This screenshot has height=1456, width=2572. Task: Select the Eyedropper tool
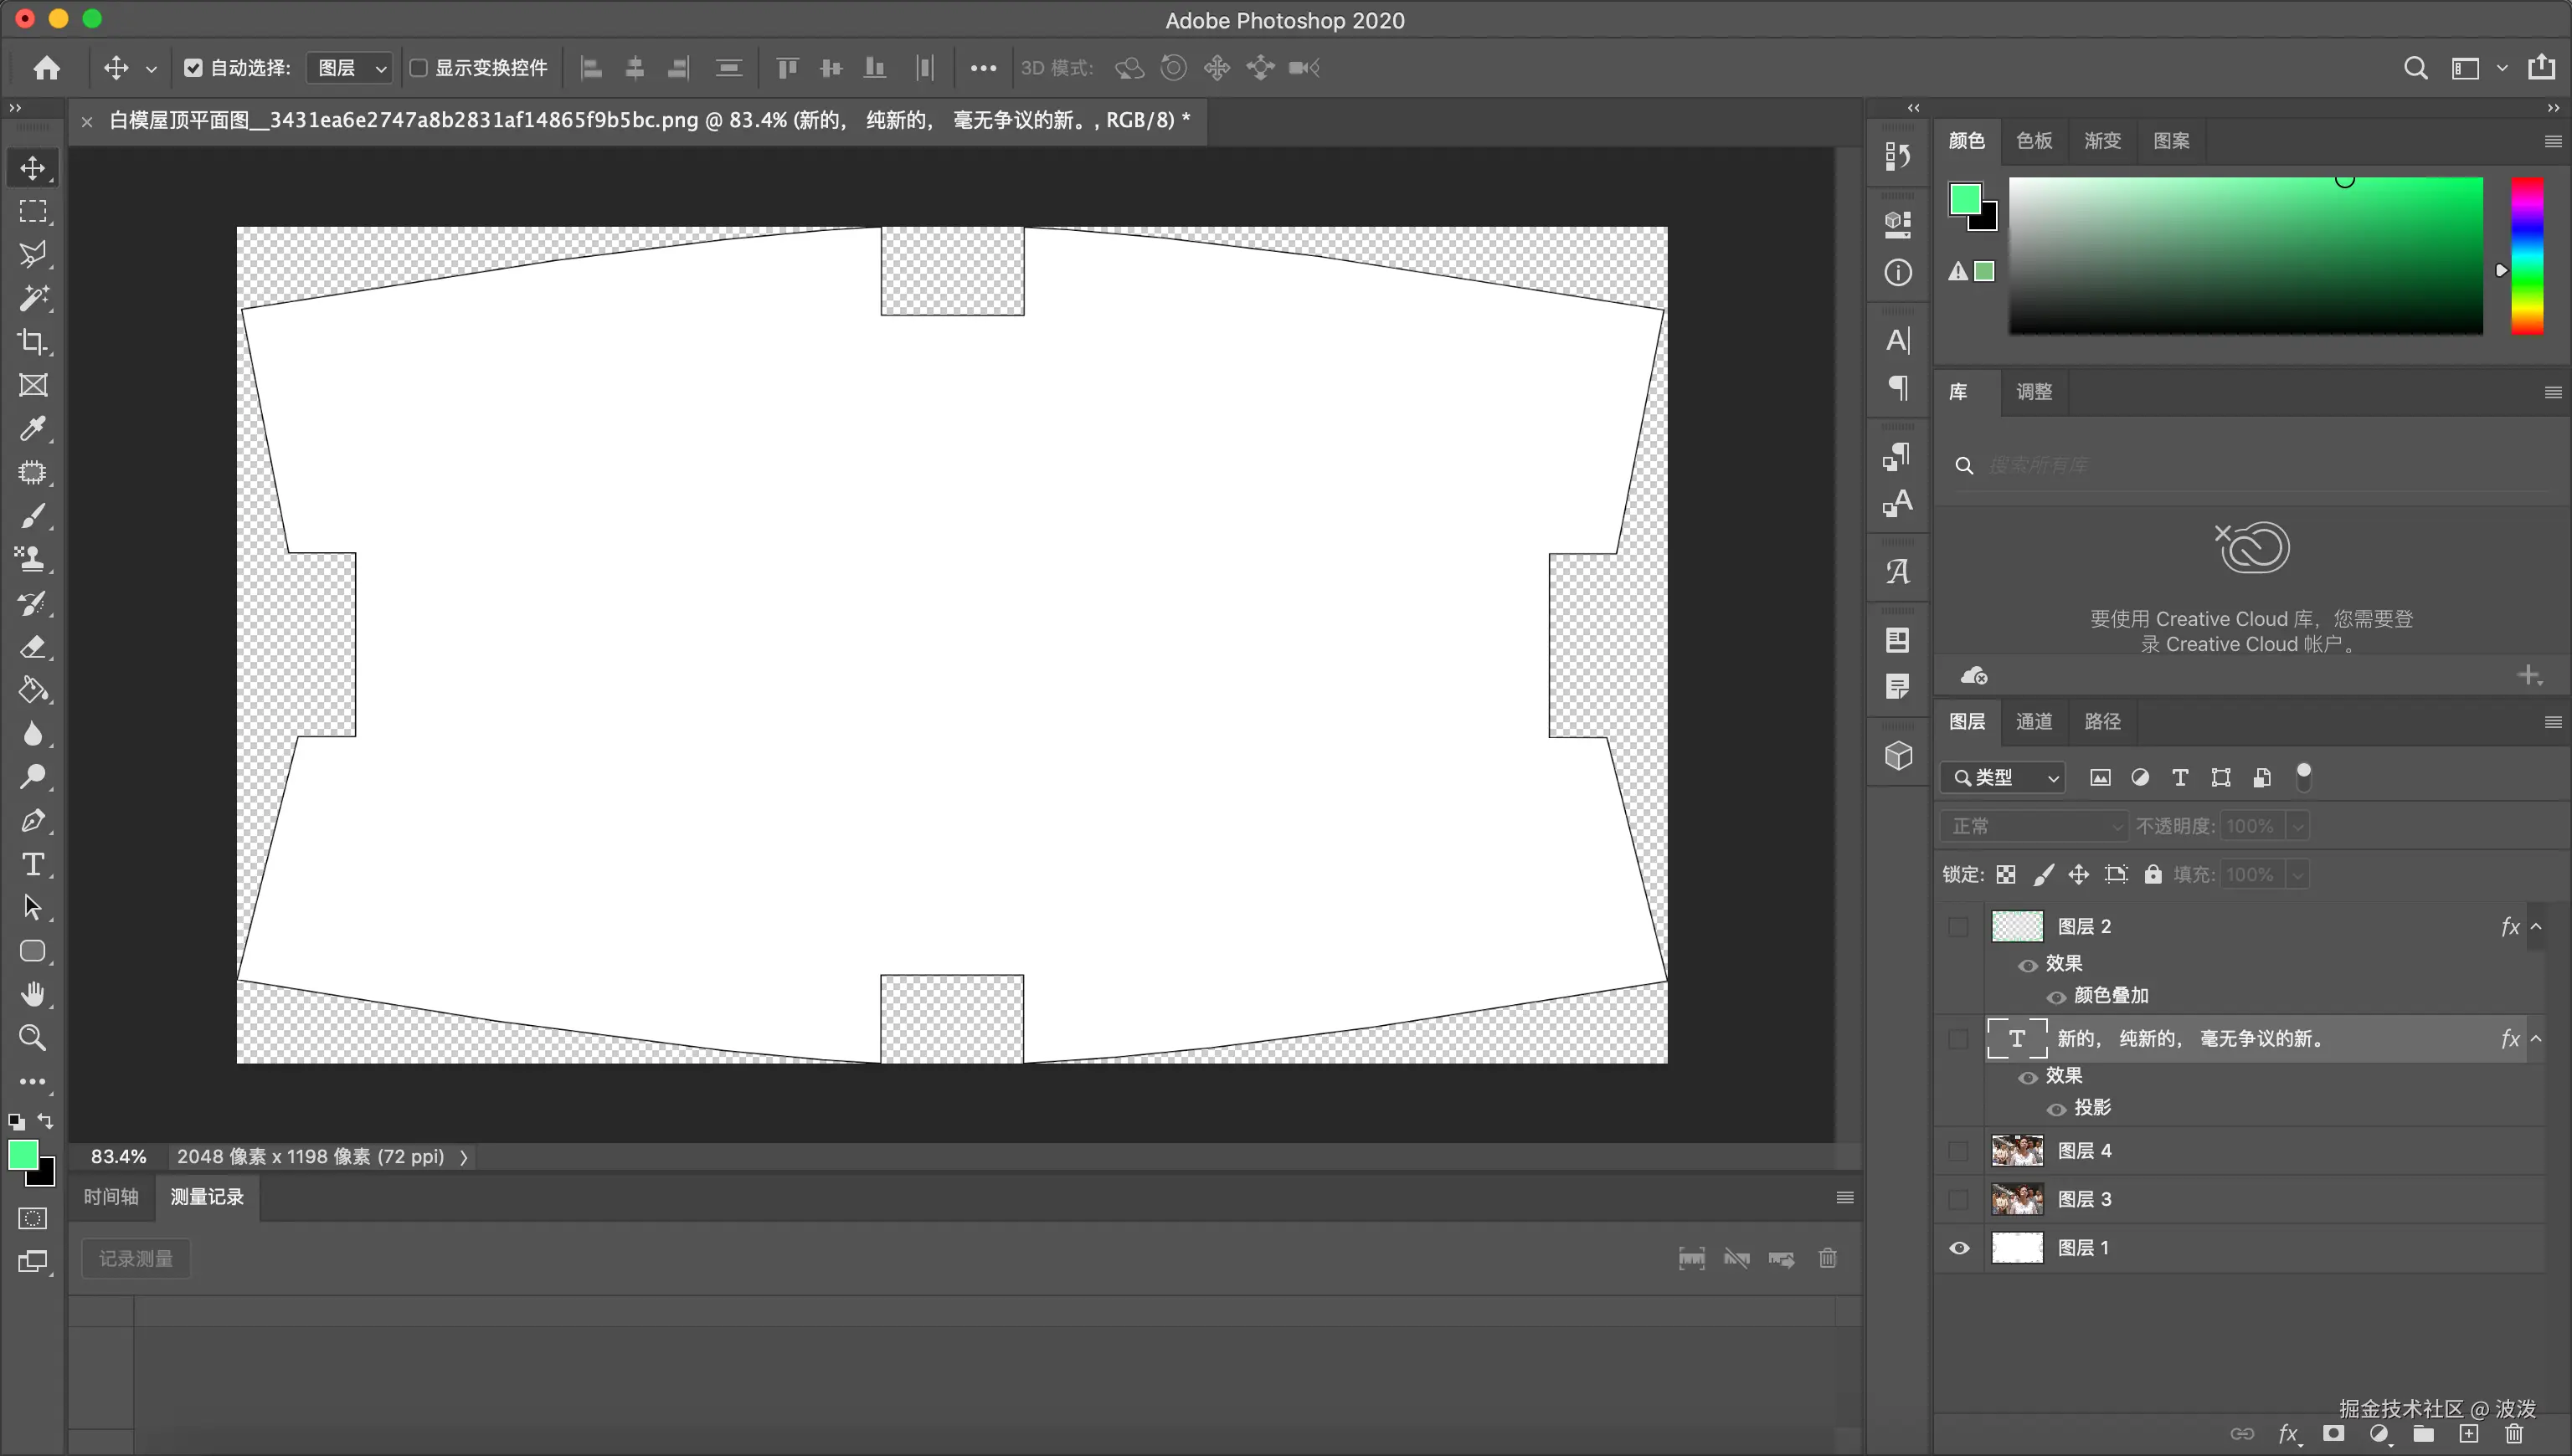(x=33, y=429)
